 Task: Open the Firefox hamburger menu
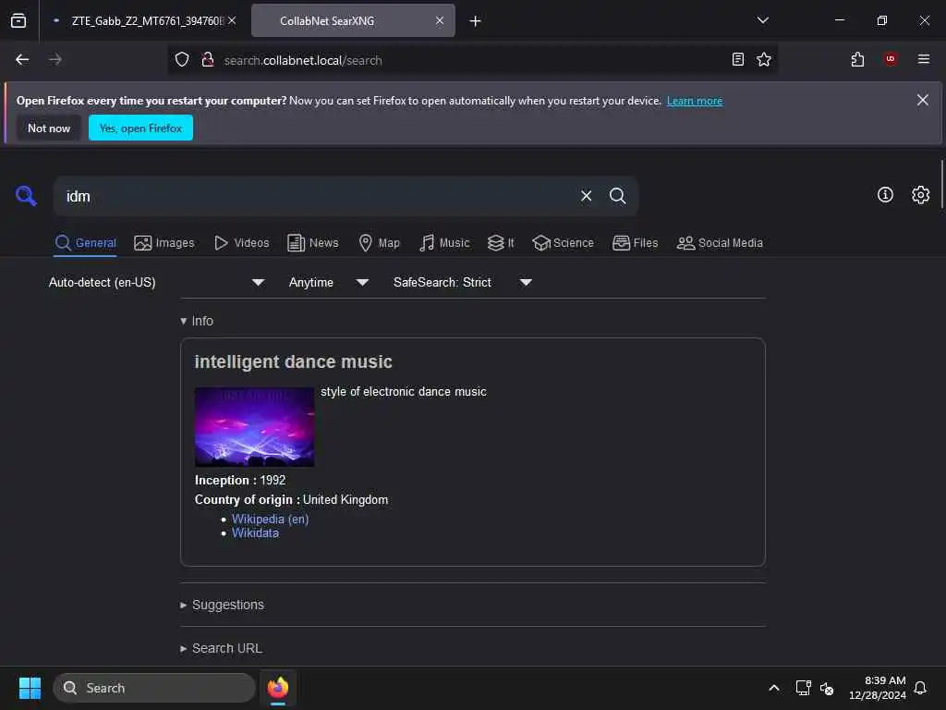pos(924,59)
